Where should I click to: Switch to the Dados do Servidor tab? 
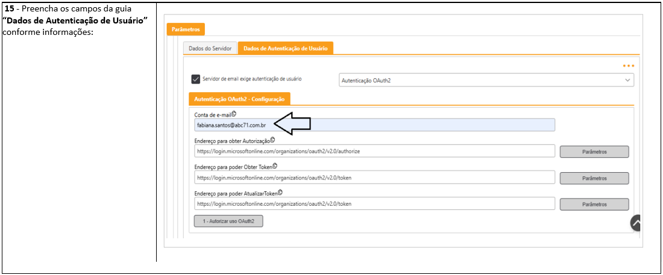click(210, 49)
